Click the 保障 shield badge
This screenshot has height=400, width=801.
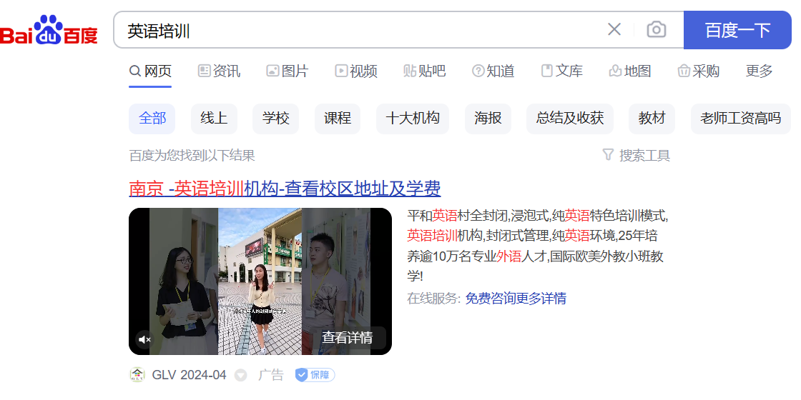pos(315,375)
